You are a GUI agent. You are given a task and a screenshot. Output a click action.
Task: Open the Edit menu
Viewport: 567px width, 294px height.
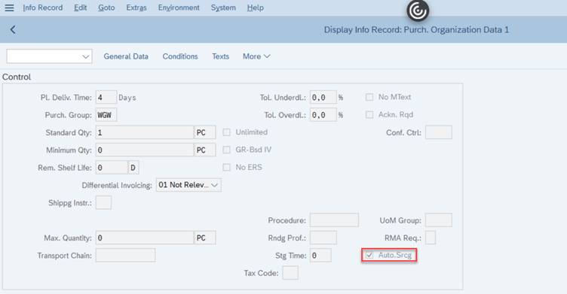coord(80,8)
